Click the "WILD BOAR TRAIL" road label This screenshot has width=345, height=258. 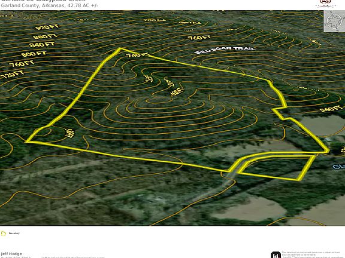point(225,50)
